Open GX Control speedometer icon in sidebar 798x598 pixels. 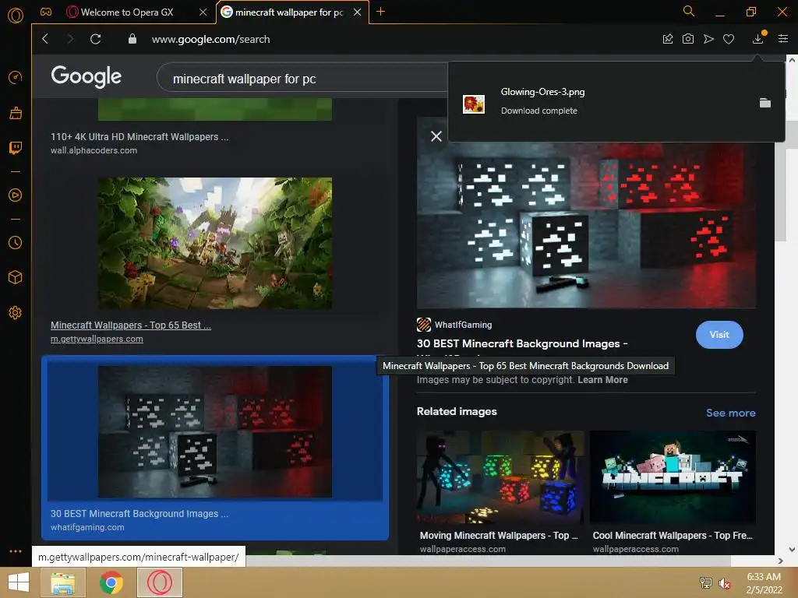16,77
